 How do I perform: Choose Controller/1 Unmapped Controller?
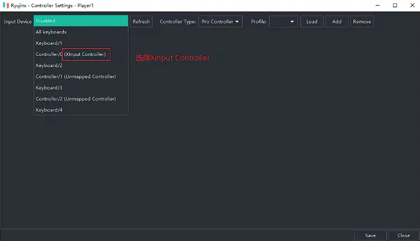point(81,77)
